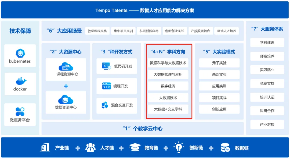The image size is (290, 159).
Task: Click the plus sign after 教育链
Action: click(x=166, y=148)
